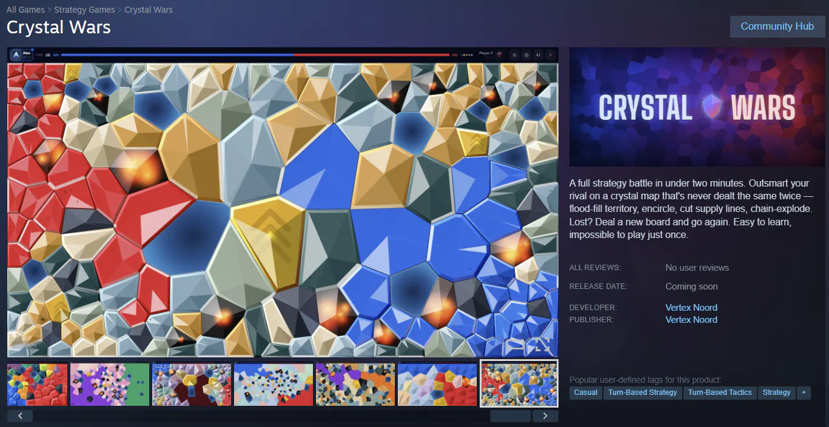Click the 'RELEASE DATE:' label
The image size is (829, 427).
click(x=598, y=286)
